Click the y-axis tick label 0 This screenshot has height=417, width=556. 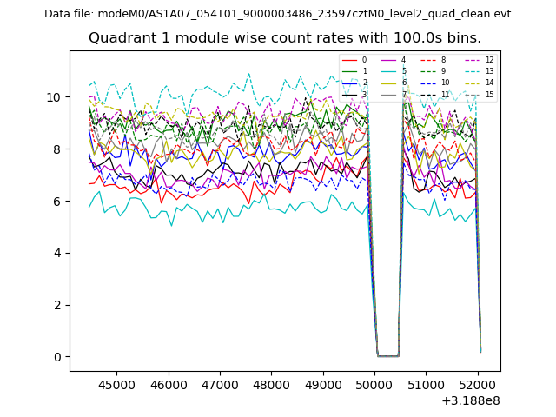[57, 357]
